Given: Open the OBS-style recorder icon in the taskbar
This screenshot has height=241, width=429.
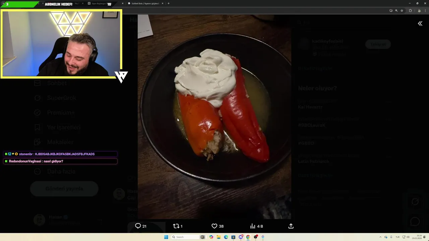Looking at the screenshot, I should [256, 237].
